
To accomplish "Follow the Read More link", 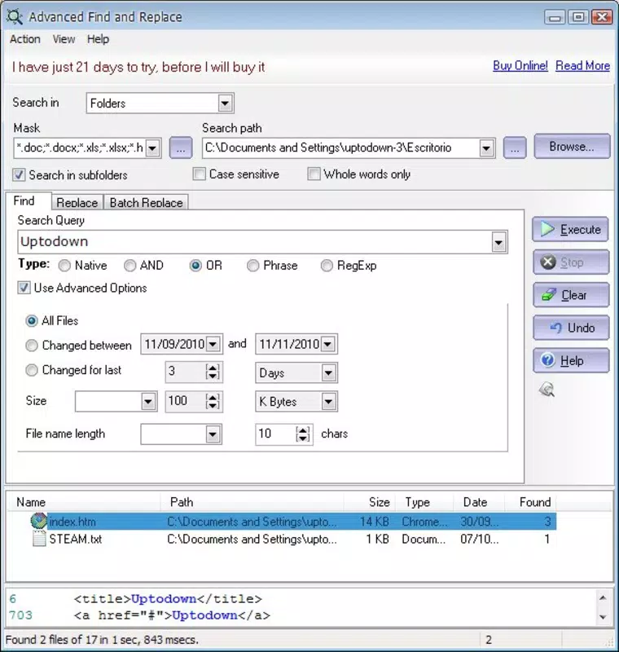I will pyautogui.click(x=582, y=66).
